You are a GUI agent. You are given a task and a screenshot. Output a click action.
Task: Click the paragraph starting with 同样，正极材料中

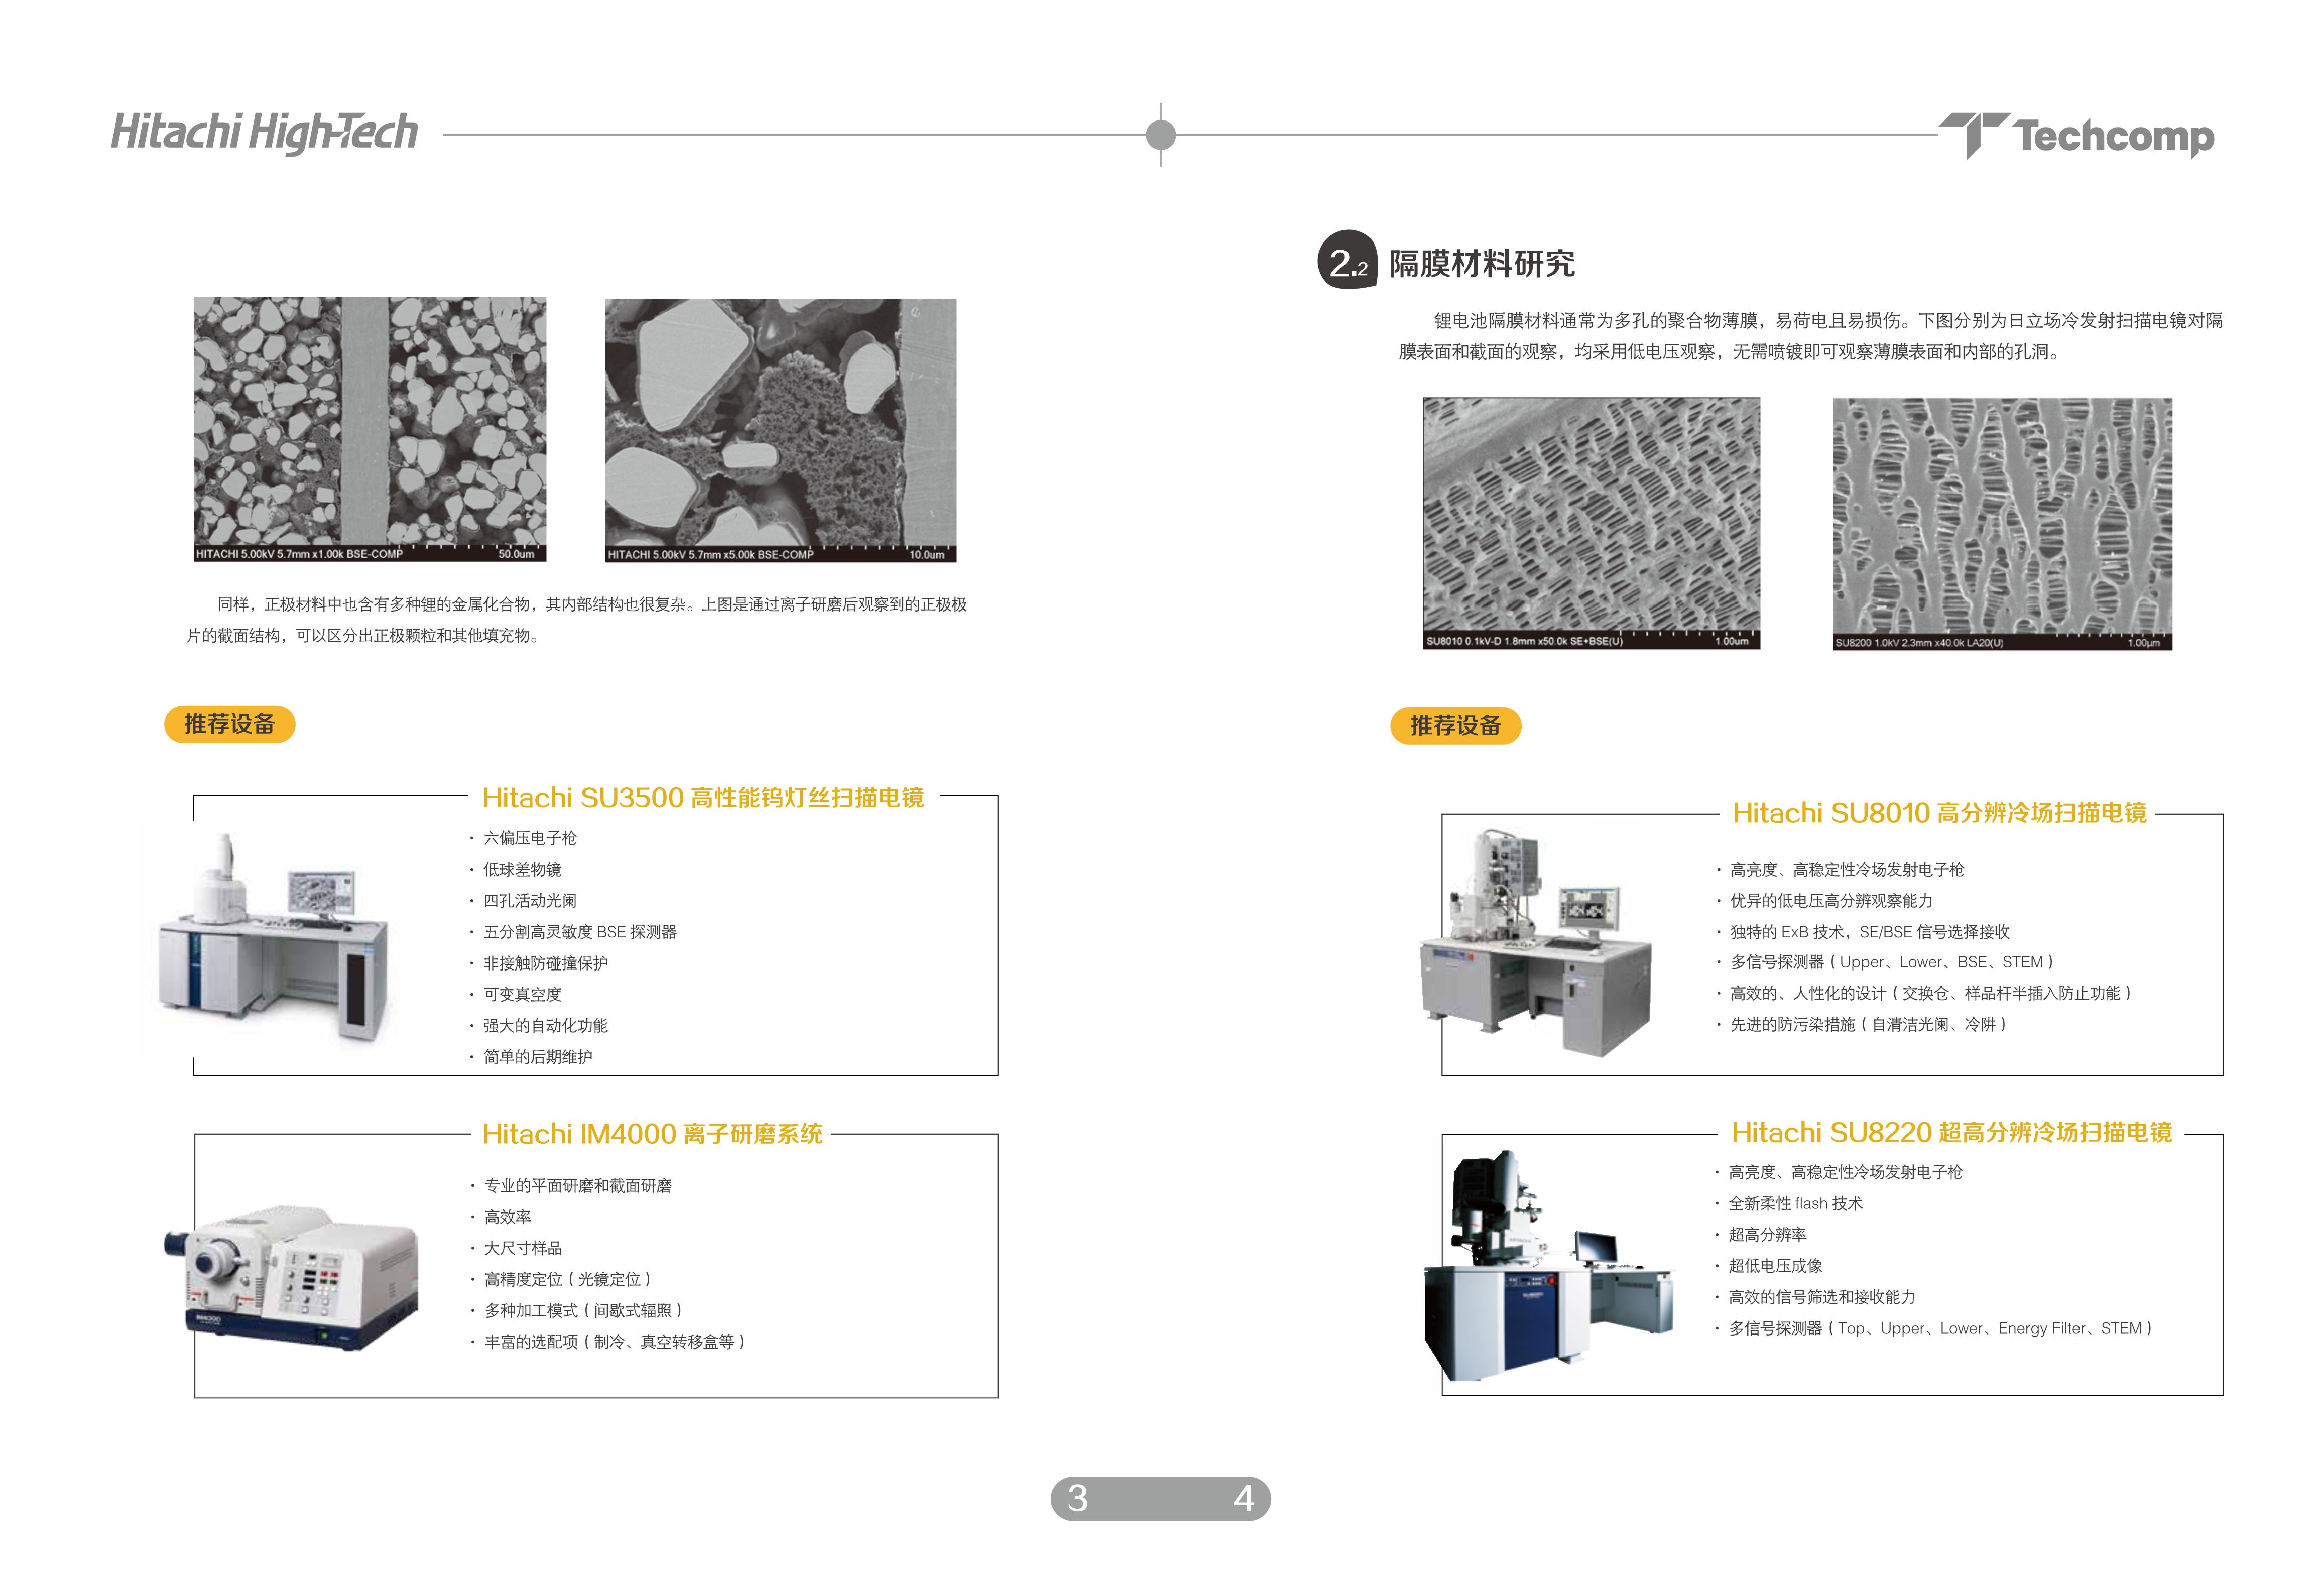tap(577, 620)
